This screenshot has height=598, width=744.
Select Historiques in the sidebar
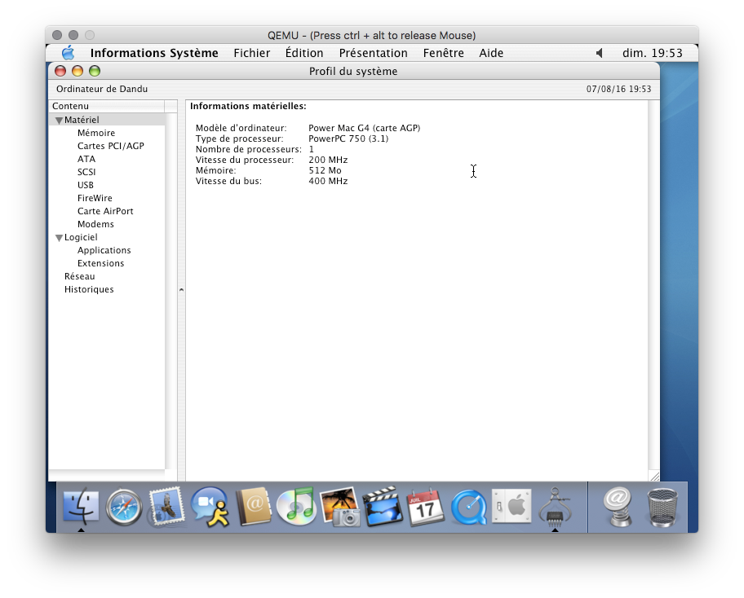[89, 289]
